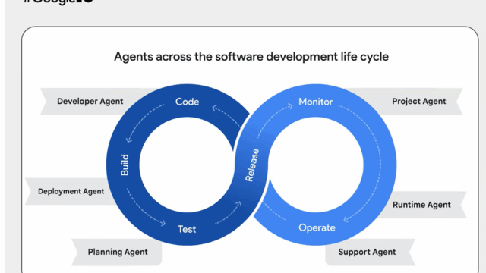Click the dashed arrow from Build to Test
Viewport: 486px width, 273px height.
coord(145,207)
